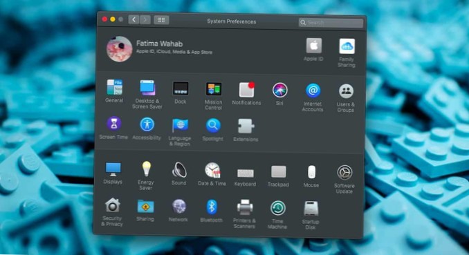Click Fatima Wahab's profile picture
This screenshot has height=255, width=469.
click(120, 49)
